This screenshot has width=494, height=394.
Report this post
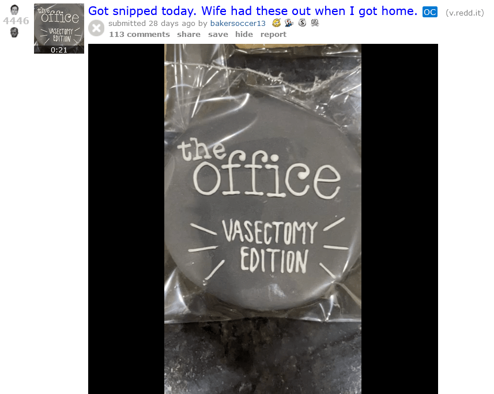coord(273,35)
